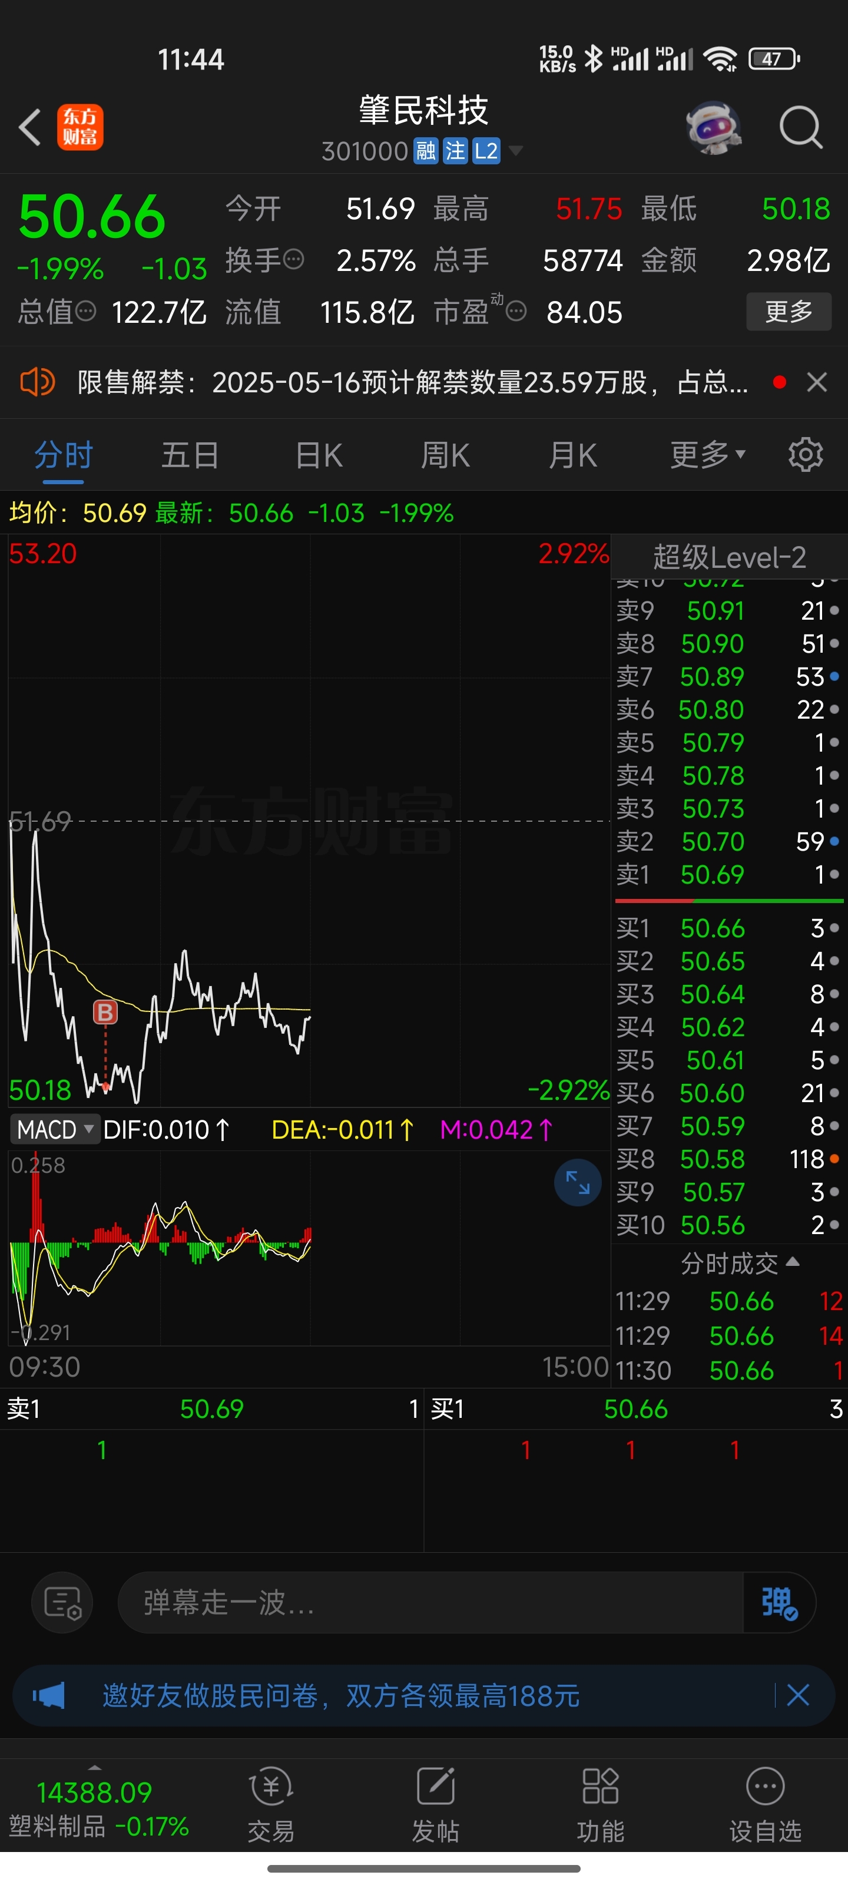Viewport: 848px width, 1885px height.
Task: Open the robot assistant avatar
Action: pos(713,127)
